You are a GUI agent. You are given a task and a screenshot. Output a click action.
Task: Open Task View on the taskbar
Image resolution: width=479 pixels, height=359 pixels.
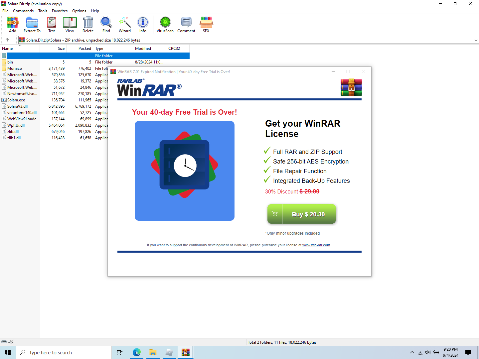tap(120, 352)
